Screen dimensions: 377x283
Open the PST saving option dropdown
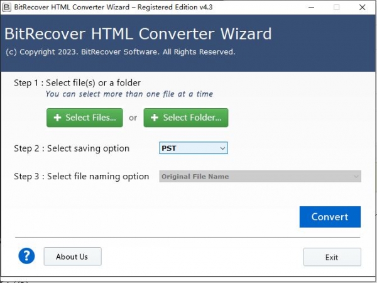pyautogui.click(x=194, y=148)
